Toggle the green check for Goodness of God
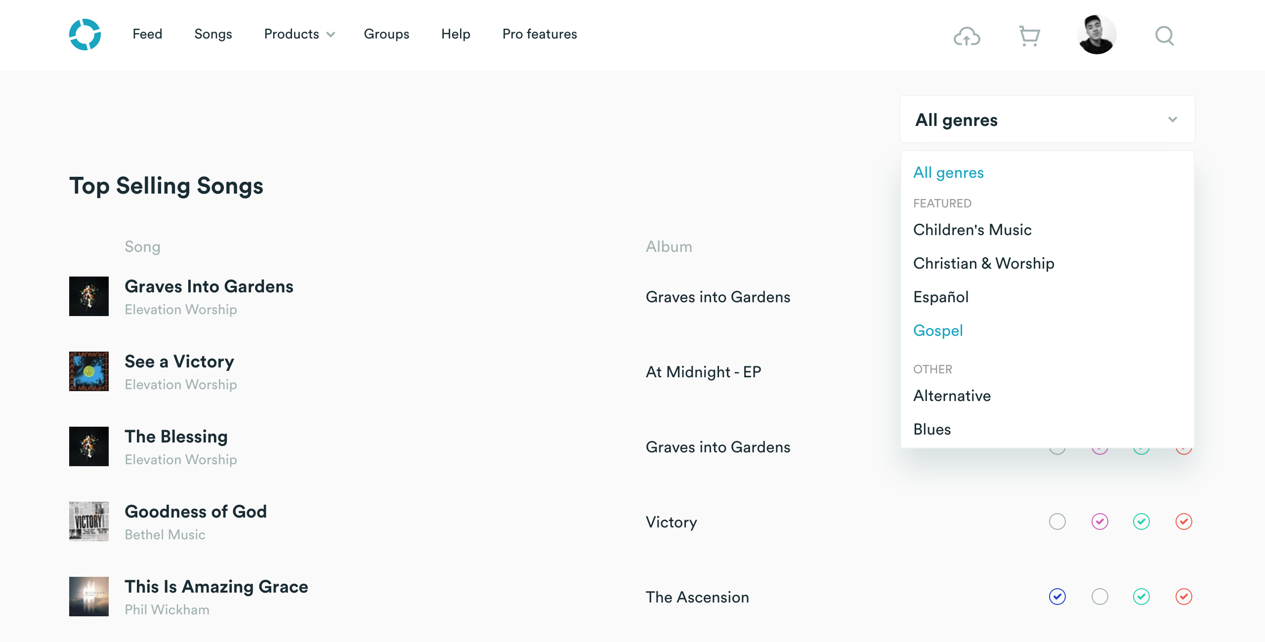Image resolution: width=1265 pixels, height=642 pixels. click(x=1141, y=522)
